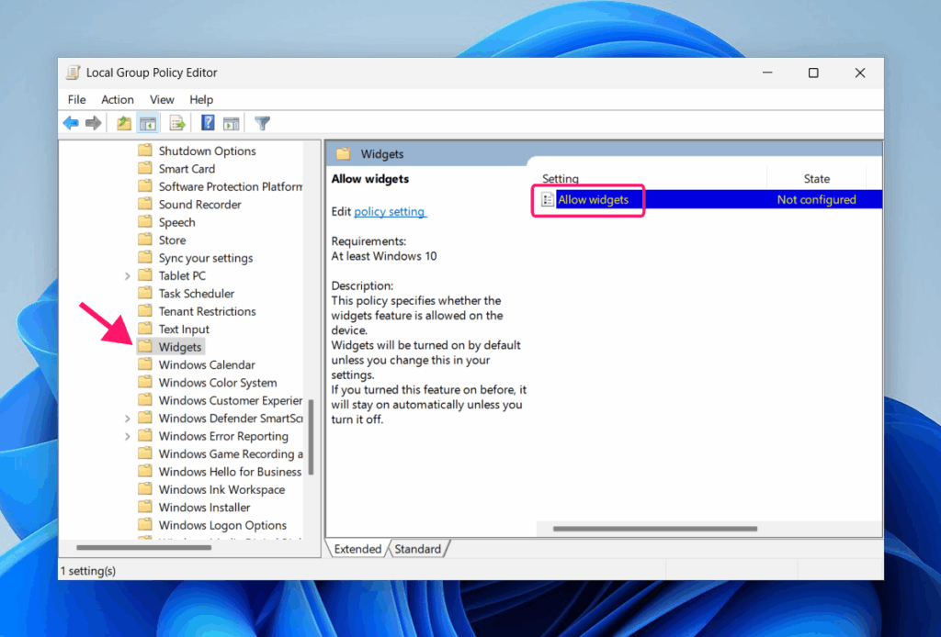Select Windows Ink Workspace tree item
Image resolution: width=941 pixels, height=637 pixels.
[221, 489]
